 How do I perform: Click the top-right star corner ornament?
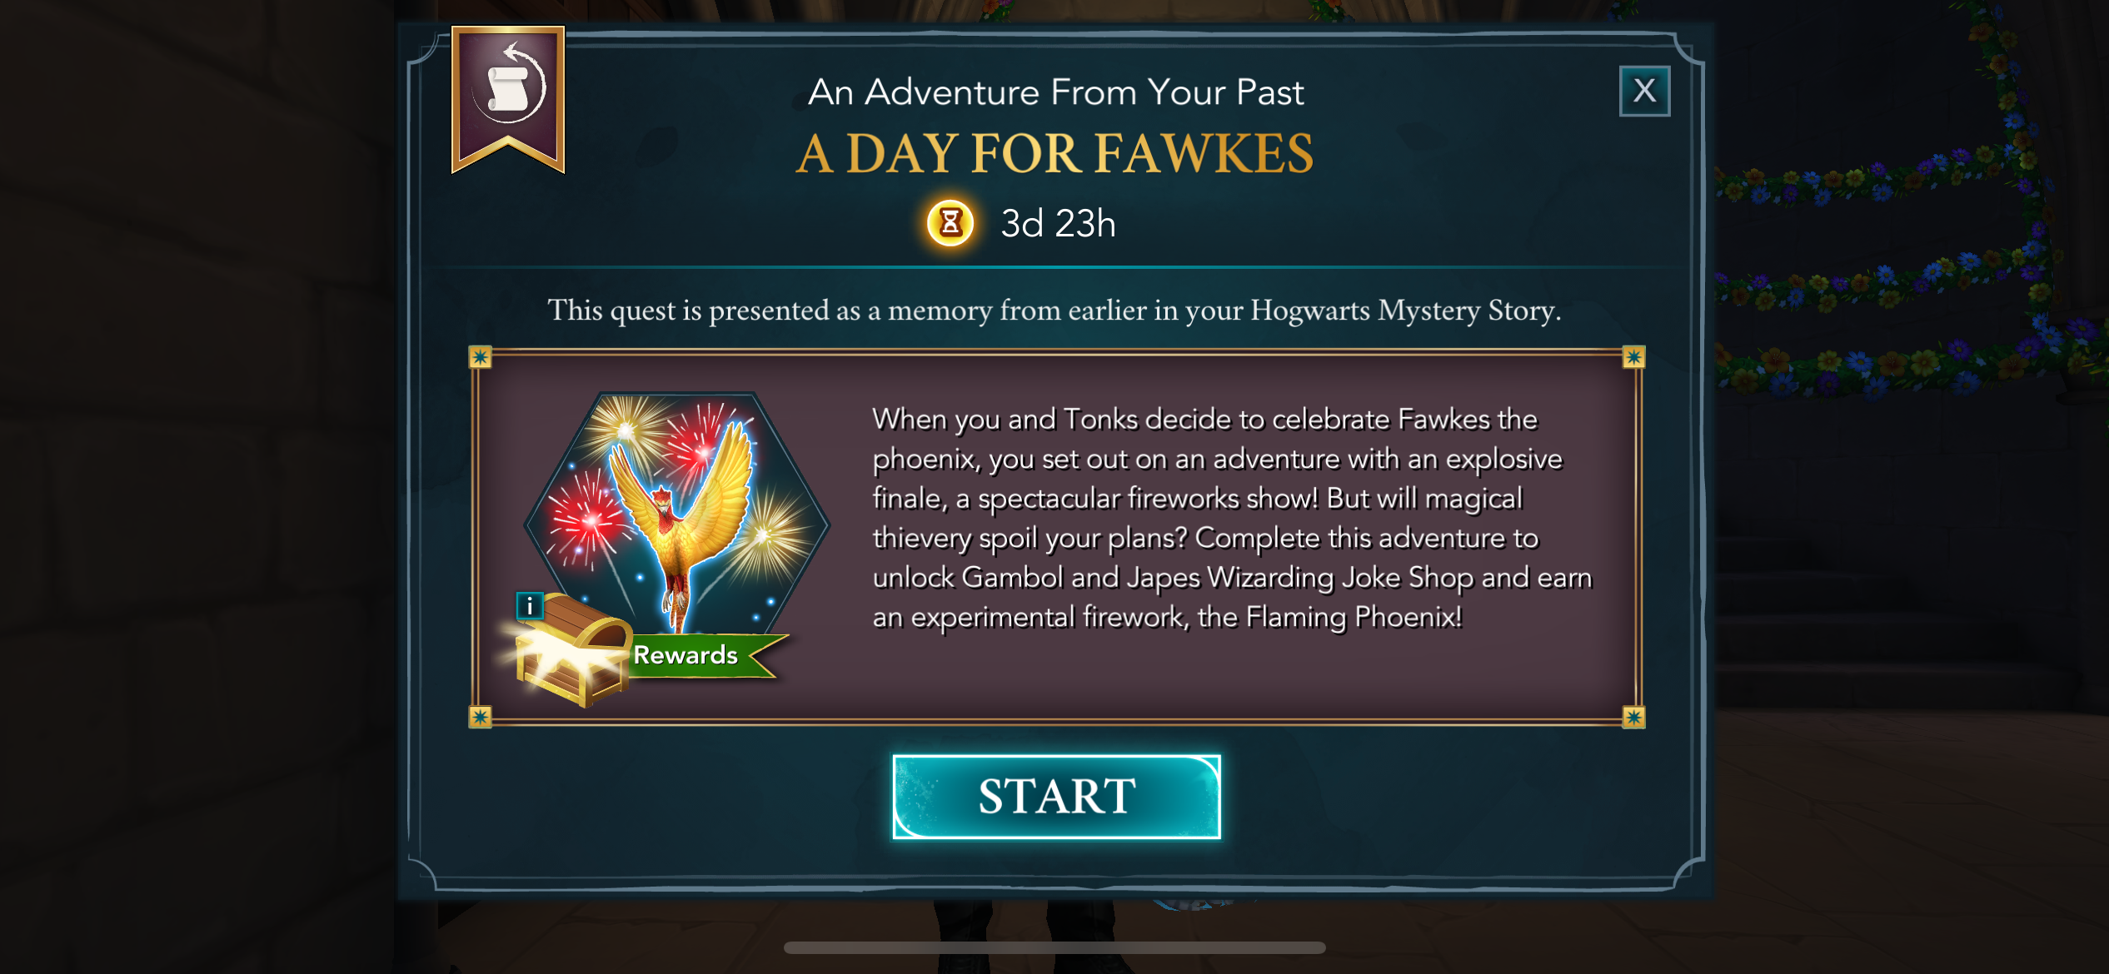1633,357
